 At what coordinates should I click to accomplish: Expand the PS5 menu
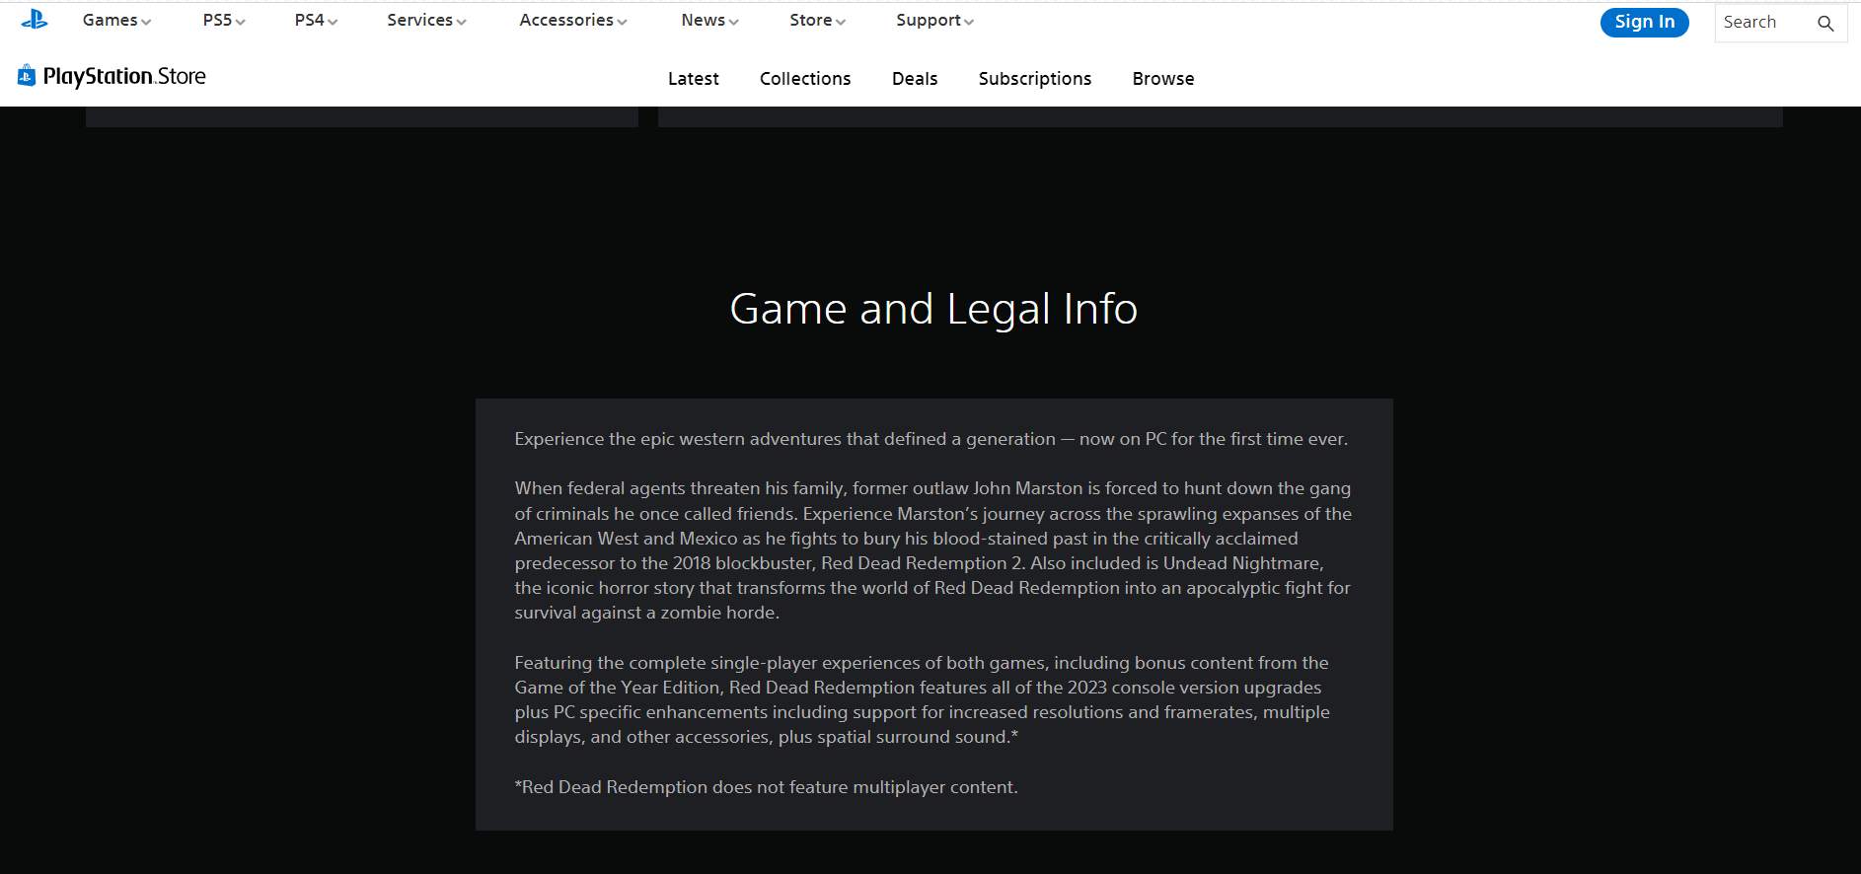coord(224,21)
